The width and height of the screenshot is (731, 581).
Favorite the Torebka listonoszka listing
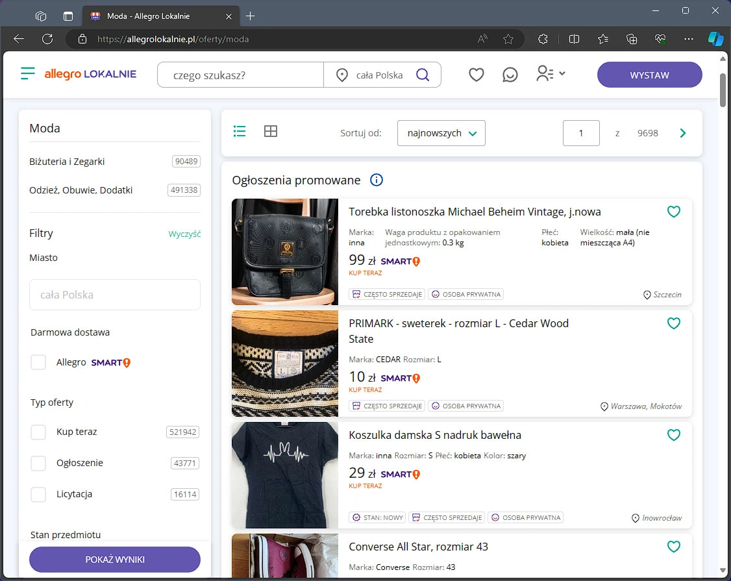pos(674,212)
